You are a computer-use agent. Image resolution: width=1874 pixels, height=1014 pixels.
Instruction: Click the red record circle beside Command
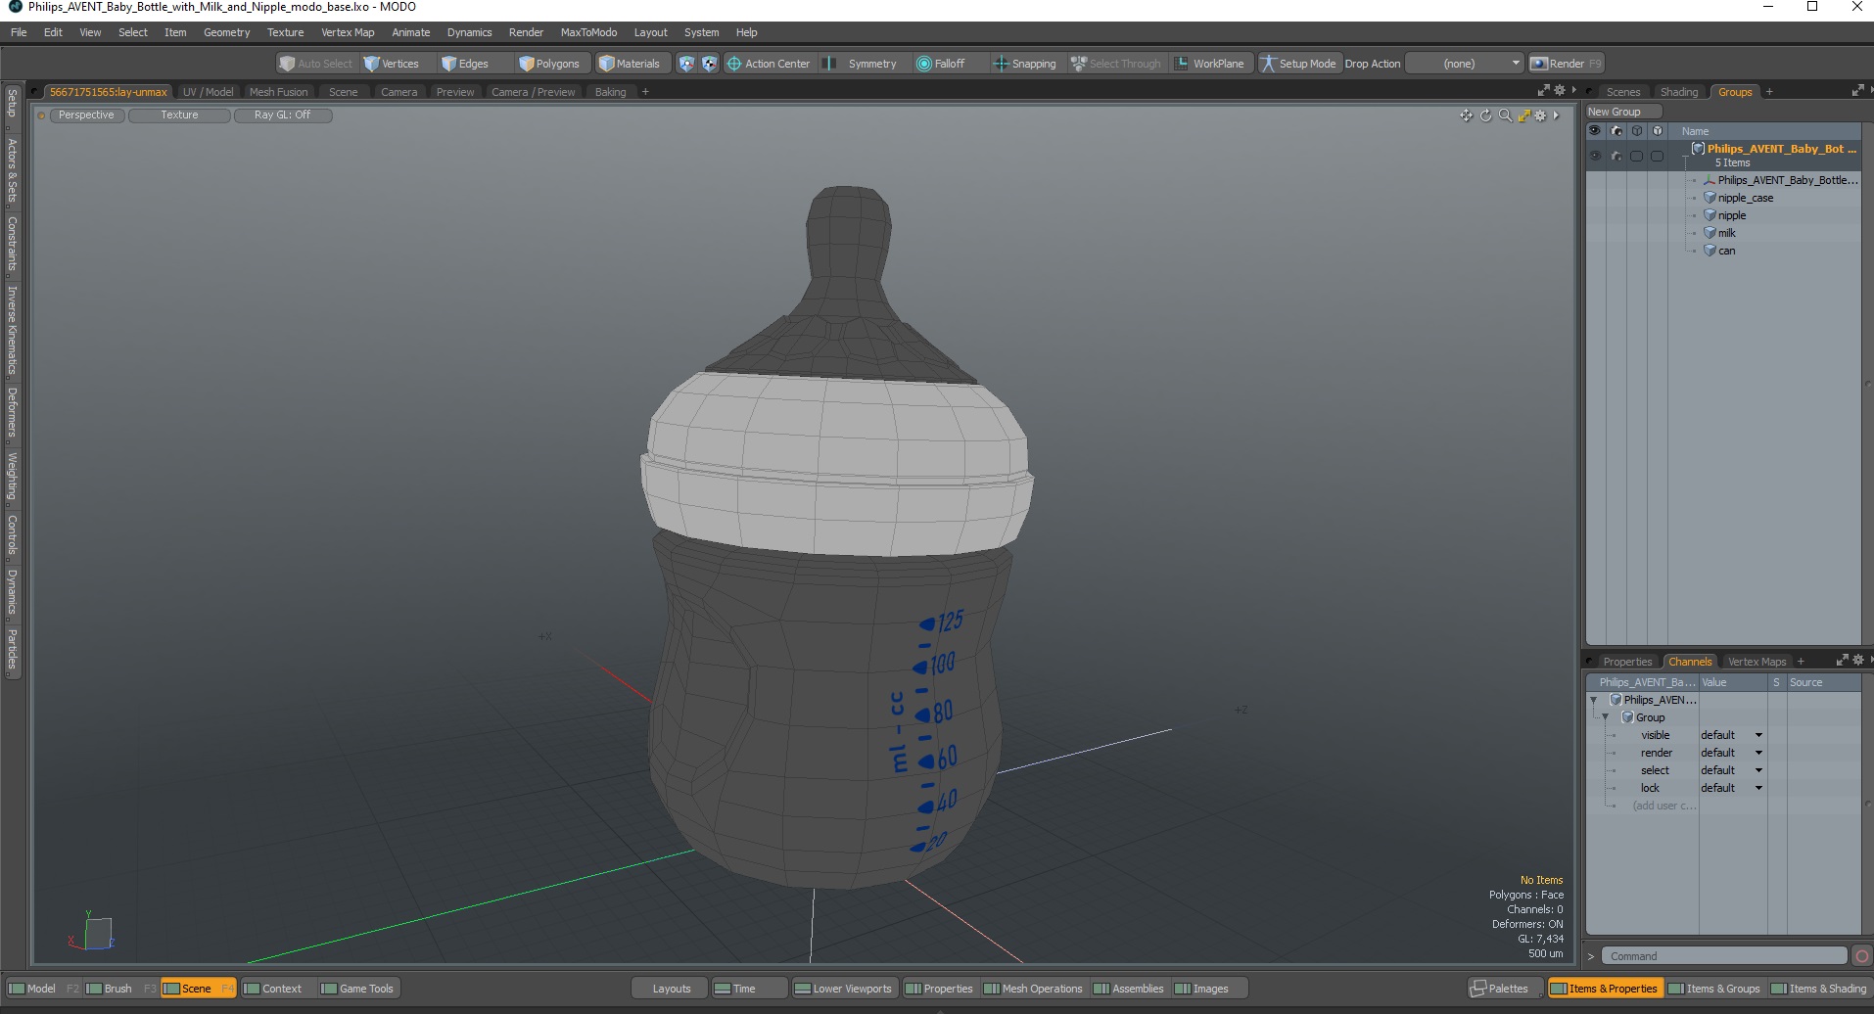pos(1862,956)
